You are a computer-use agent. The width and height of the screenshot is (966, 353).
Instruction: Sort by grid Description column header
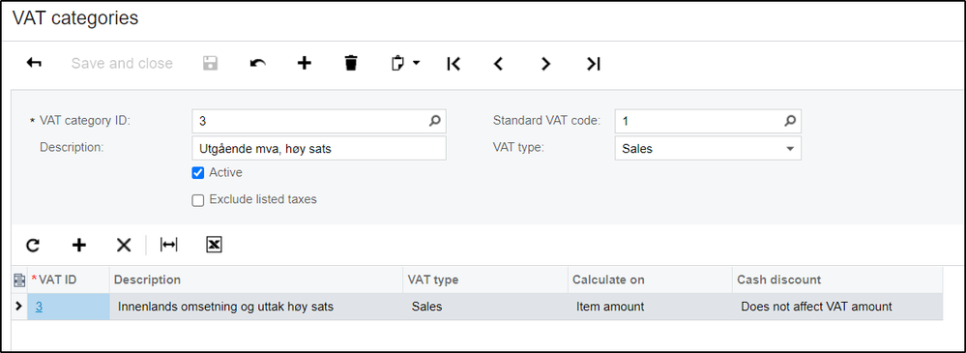click(x=256, y=279)
